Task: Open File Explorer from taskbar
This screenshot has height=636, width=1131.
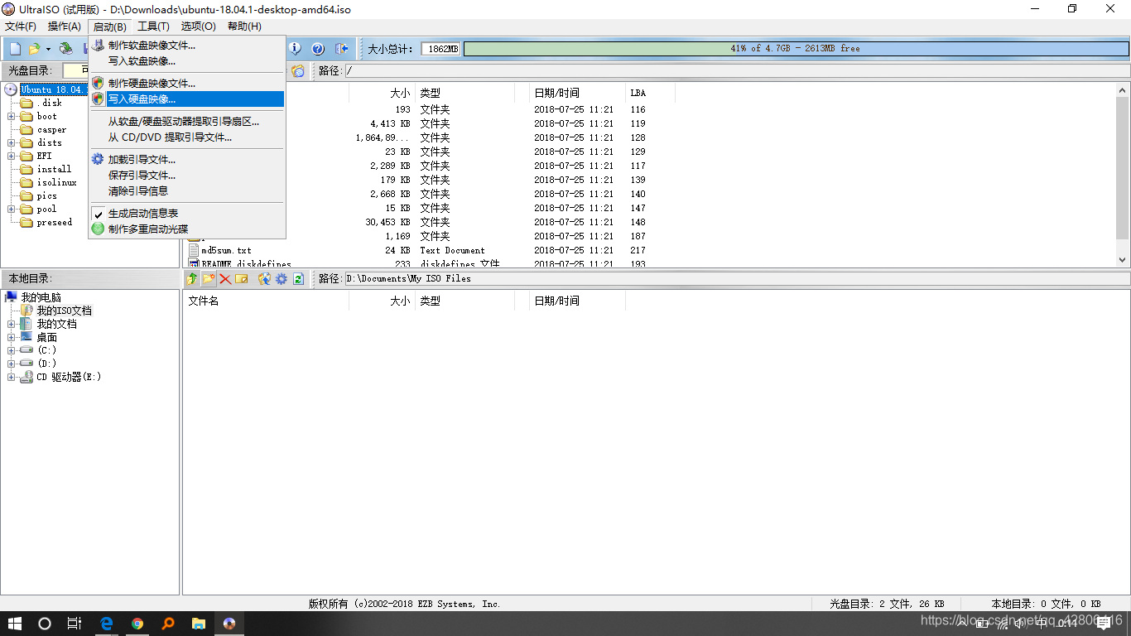Action: (x=199, y=624)
